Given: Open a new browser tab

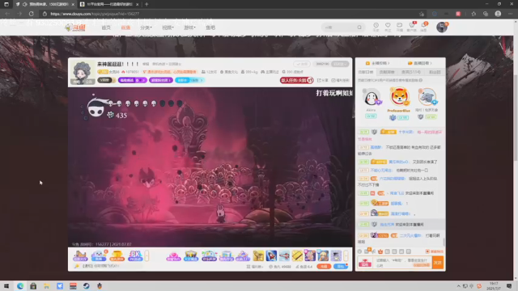Looking at the screenshot, I should click(x=146, y=4).
